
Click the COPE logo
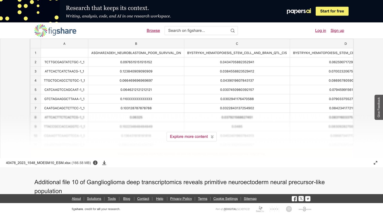click(274, 209)
